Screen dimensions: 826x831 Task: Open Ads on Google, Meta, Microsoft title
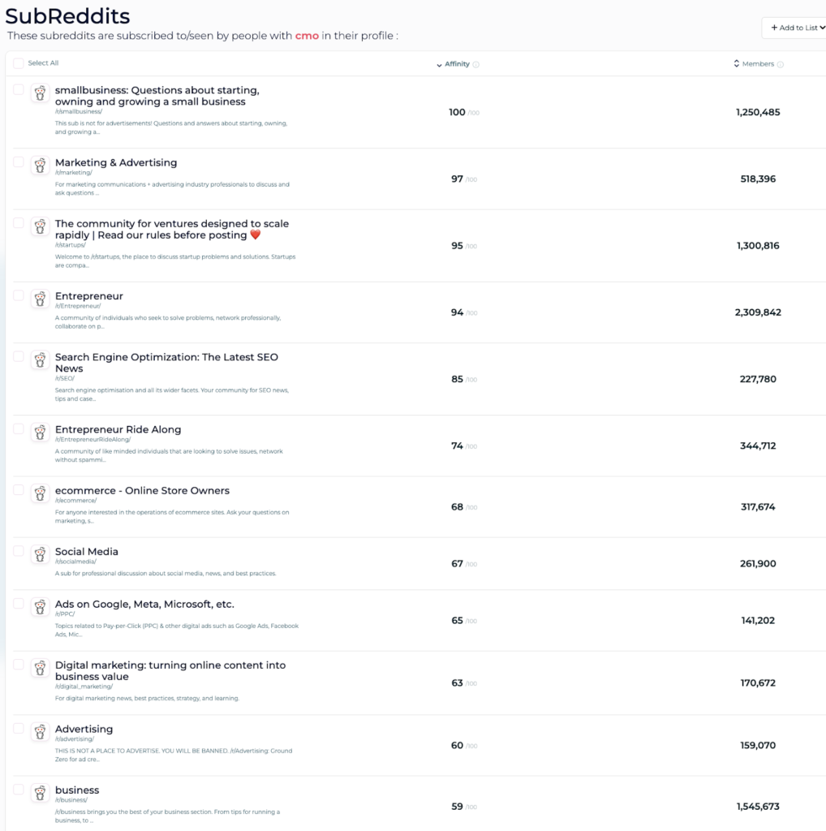click(x=144, y=605)
